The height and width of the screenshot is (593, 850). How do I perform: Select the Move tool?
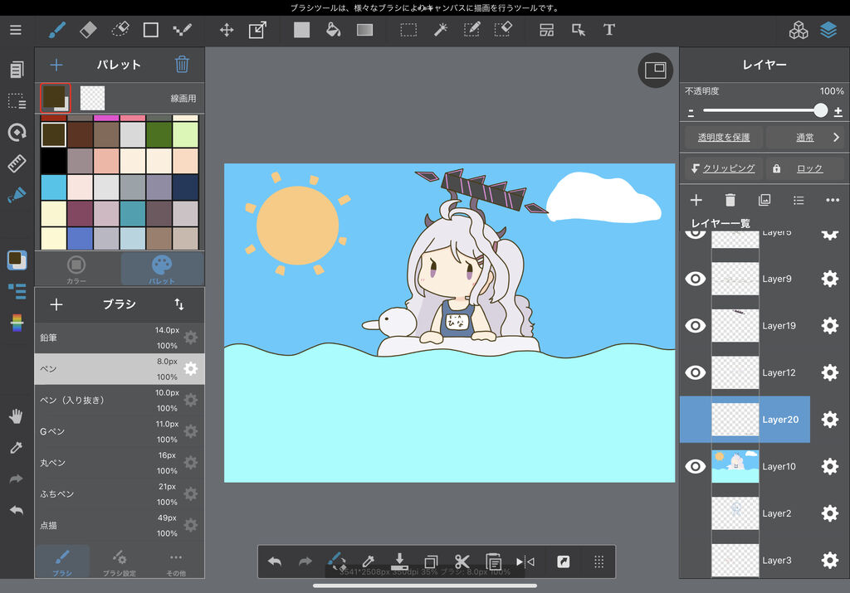coord(226,30)
